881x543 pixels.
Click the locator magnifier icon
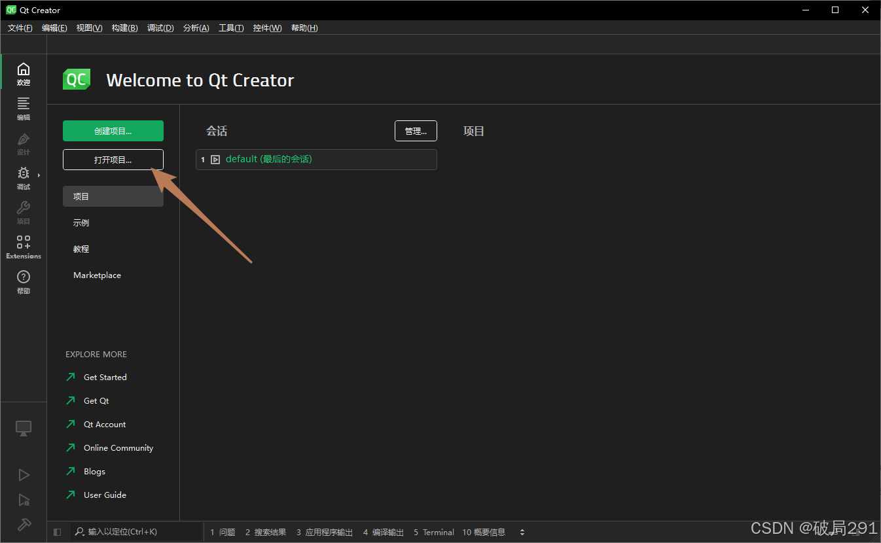point(79,532)
